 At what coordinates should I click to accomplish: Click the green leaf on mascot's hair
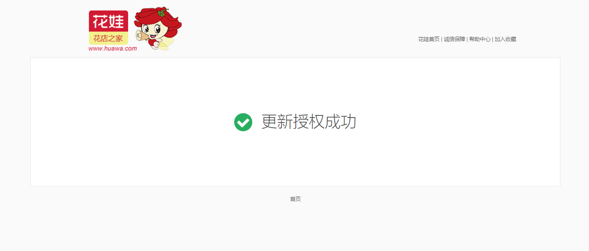161,13
